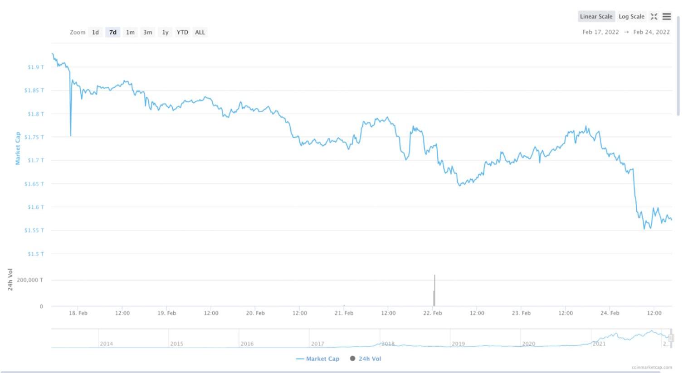Click the Feb 17, 2022 start date
This screenshot has width=693, height=373.
(x=600, y=32)
